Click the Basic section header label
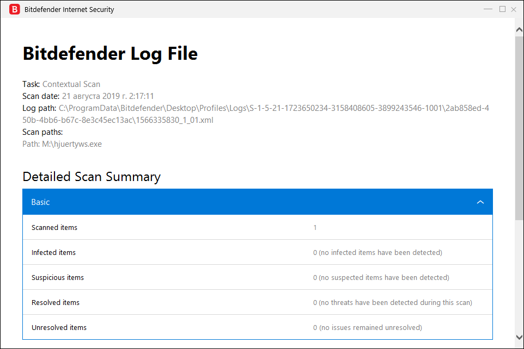524x349 pixels. (40, 202)
